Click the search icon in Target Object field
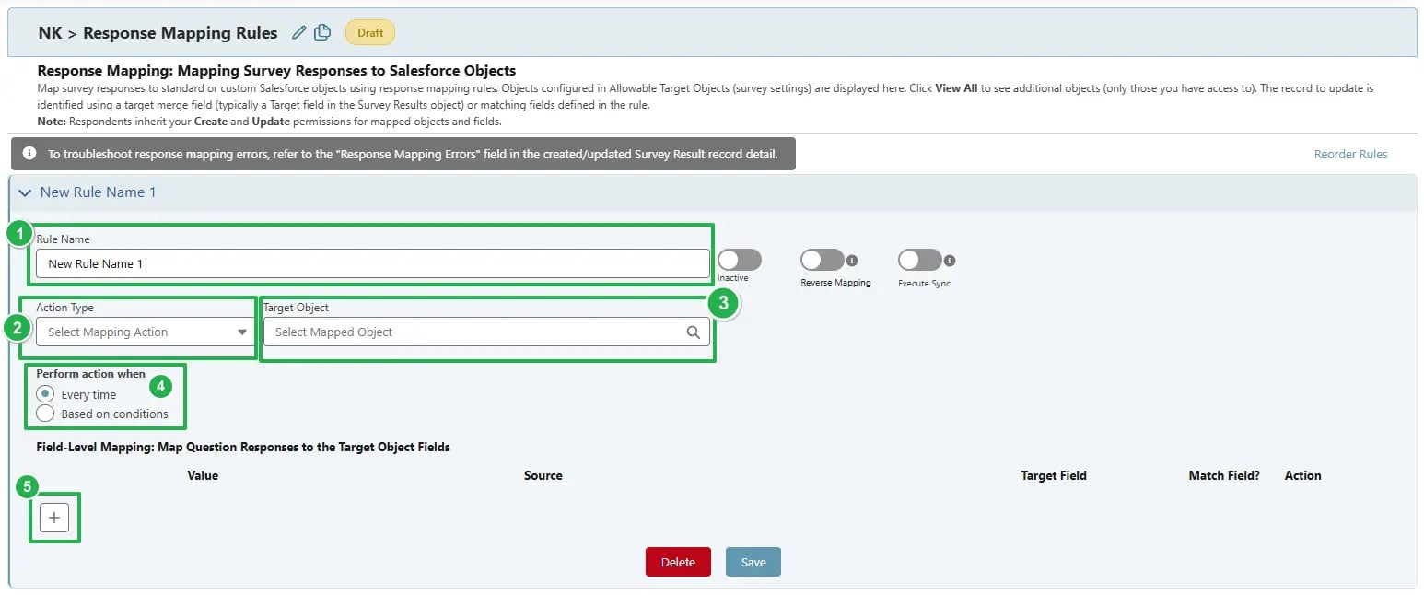Screen dimensions: 1424x595 tap(694, 332)
